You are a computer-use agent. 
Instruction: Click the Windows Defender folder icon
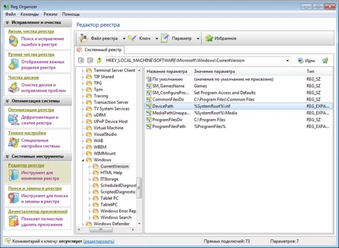89,224
